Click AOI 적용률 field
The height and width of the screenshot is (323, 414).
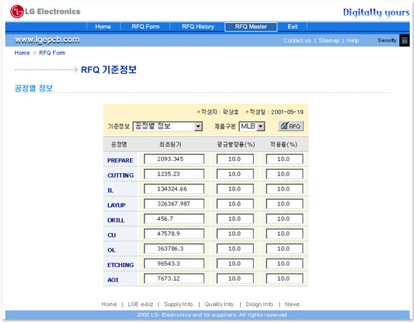284,279
